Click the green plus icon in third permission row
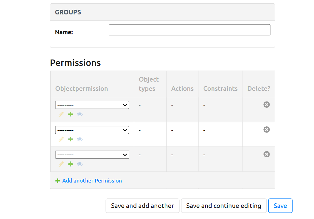Viewport: 314px width, 219px height. [71, 164]
